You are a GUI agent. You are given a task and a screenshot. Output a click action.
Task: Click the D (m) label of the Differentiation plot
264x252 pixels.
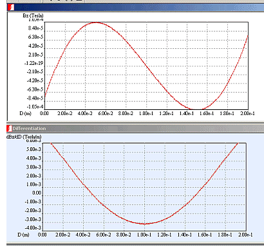[23, 235]
